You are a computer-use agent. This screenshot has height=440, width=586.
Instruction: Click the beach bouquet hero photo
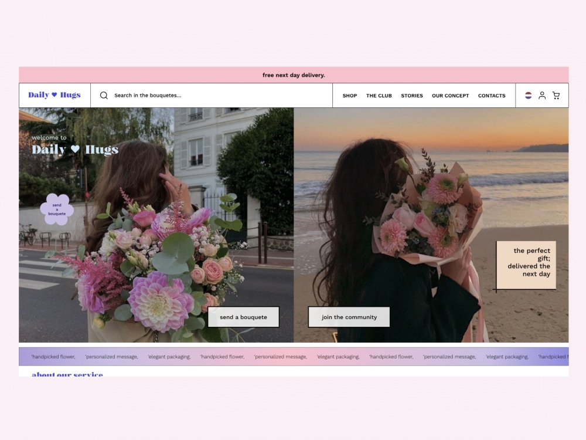tap(431, 225)
